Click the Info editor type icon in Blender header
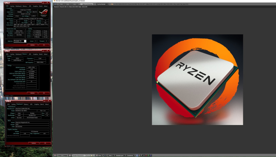 pos(55,4)
